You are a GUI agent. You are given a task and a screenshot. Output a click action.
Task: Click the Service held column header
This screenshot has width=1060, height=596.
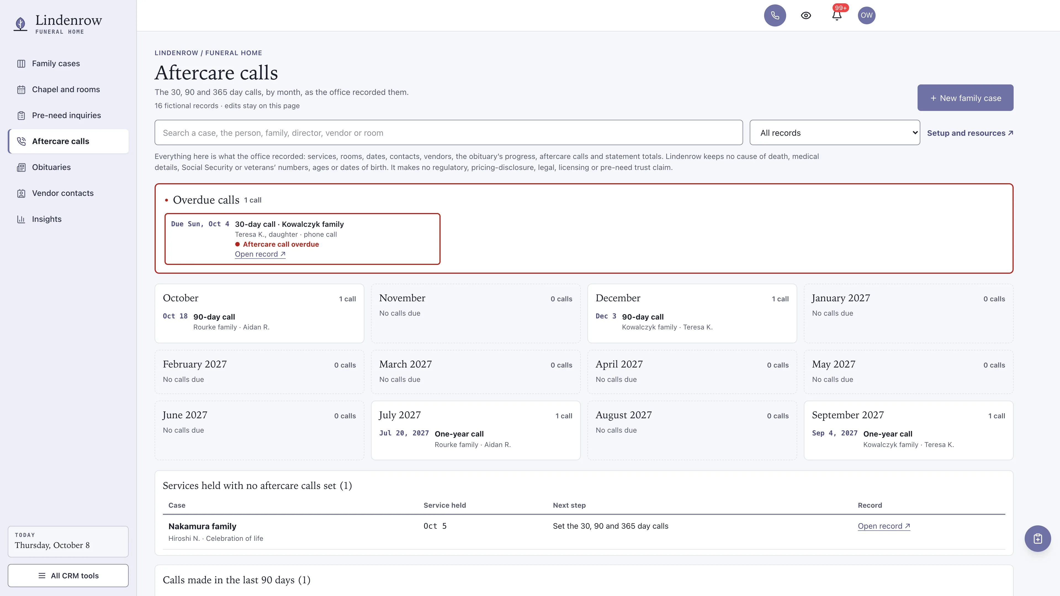coord(445,505)
